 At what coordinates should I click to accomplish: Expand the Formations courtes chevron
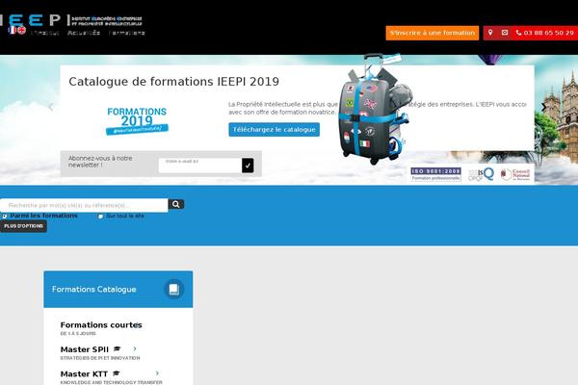click(x=137, y=325)
